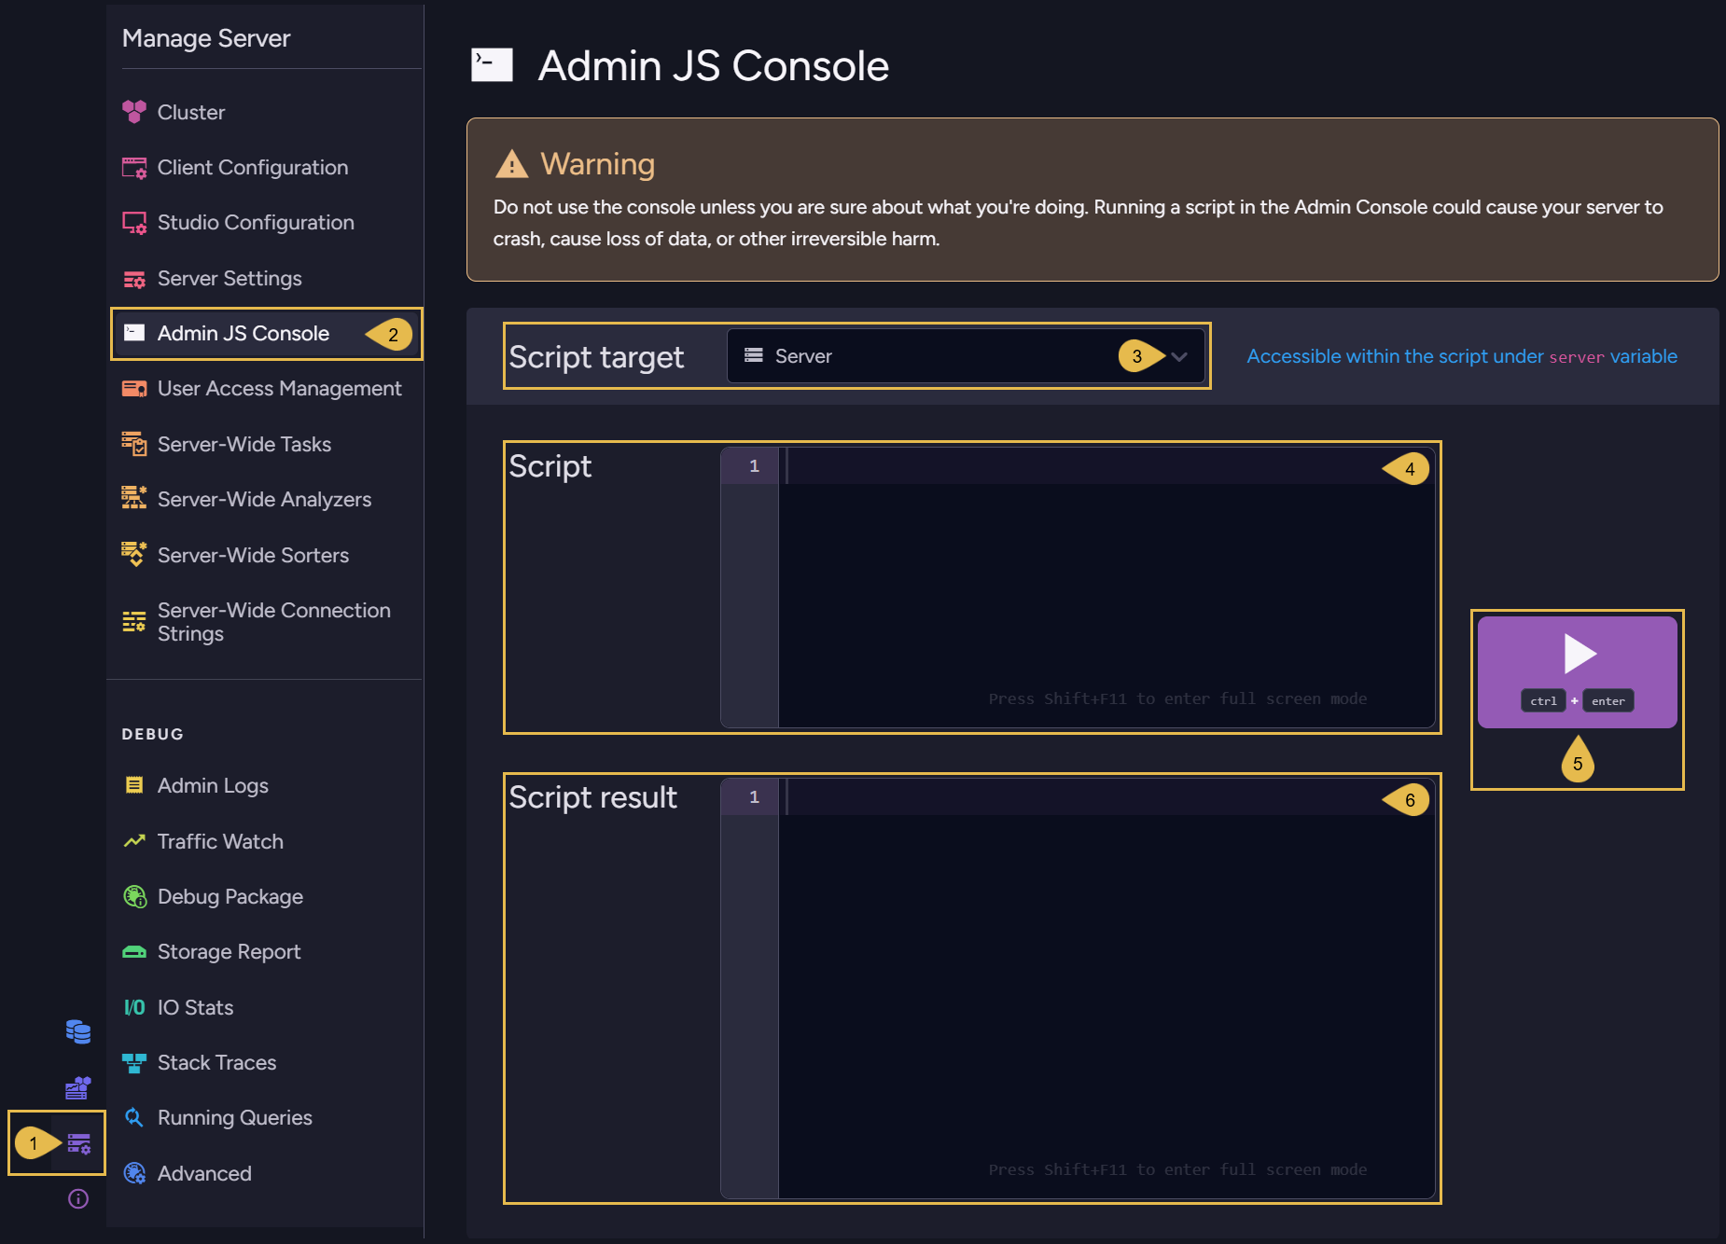The height and width of the screenshot is (1244, 1726).
Task: Open Server-Wide Analyzers
Action: tap(266, 499)
